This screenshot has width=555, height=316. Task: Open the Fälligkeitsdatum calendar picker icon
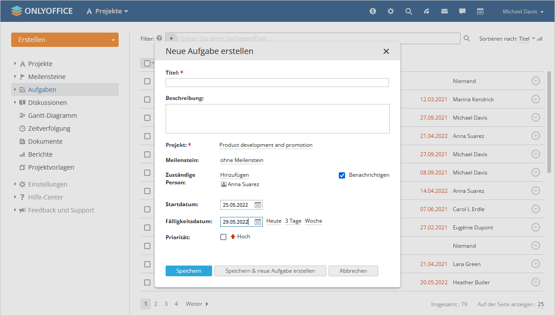[x=258, y=222]
